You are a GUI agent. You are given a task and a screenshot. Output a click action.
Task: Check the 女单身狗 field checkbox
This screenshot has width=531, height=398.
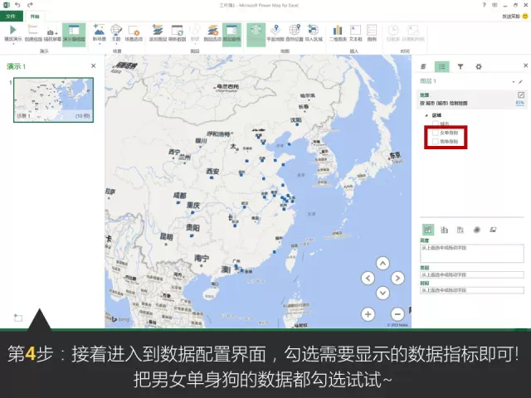[436, 133]
